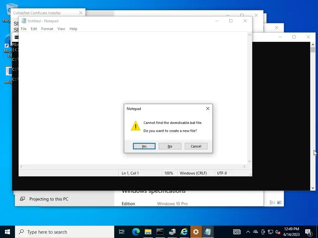This screenshot has height=238, width=318.
Task: Click the network tray icon
Action: 270,232
